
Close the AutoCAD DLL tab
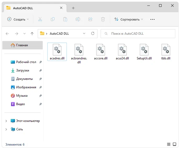[61, 8]
